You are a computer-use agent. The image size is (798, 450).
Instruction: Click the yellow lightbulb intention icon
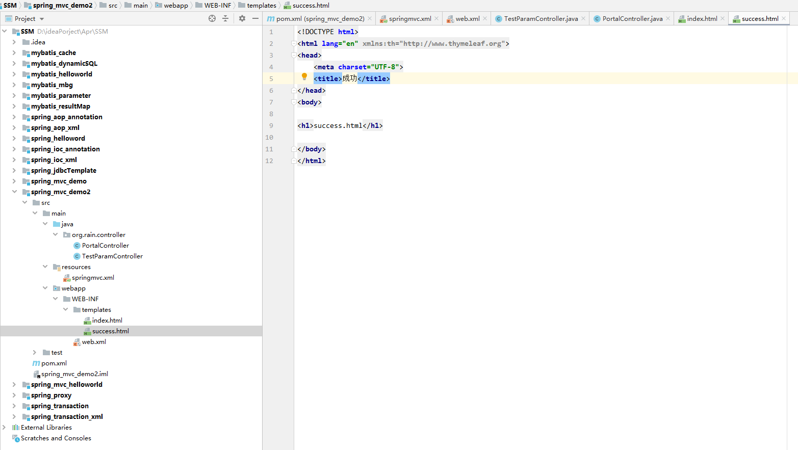tap(304, 76)
